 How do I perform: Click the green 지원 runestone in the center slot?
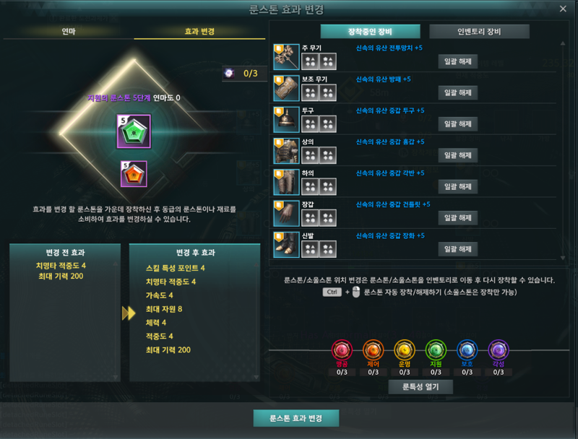(x=134, y=131)
